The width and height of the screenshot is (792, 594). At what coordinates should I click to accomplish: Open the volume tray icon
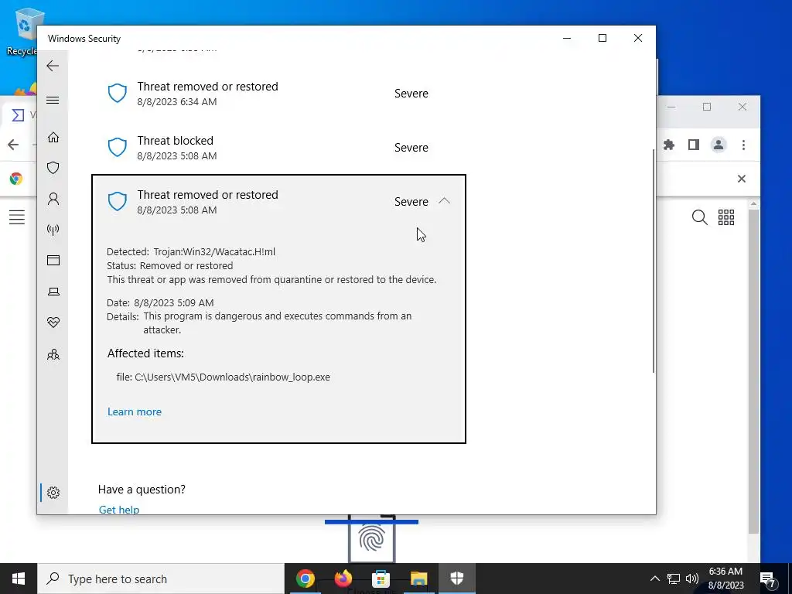[x=692, y=579]
